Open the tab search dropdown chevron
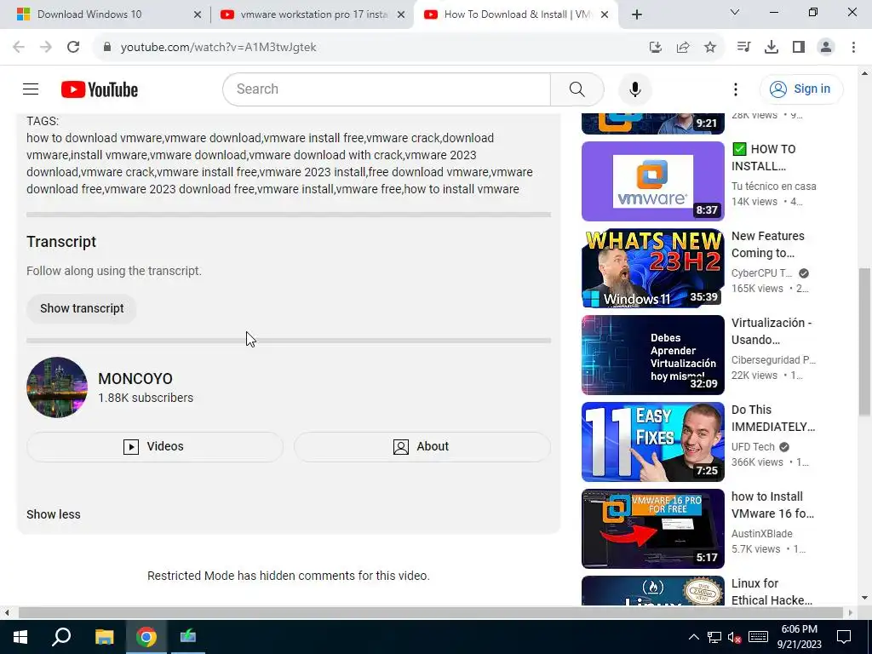Image resolution: width=872 pixels, height=654 pixels. [x=735, y=12]
